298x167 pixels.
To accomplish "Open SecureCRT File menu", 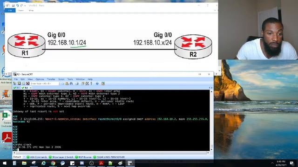I will point(16,79).
